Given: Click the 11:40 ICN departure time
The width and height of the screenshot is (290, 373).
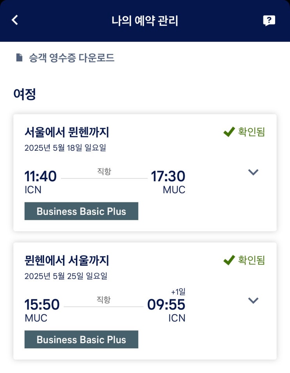Looking at the screenshot, I should (x=41, y=177).
